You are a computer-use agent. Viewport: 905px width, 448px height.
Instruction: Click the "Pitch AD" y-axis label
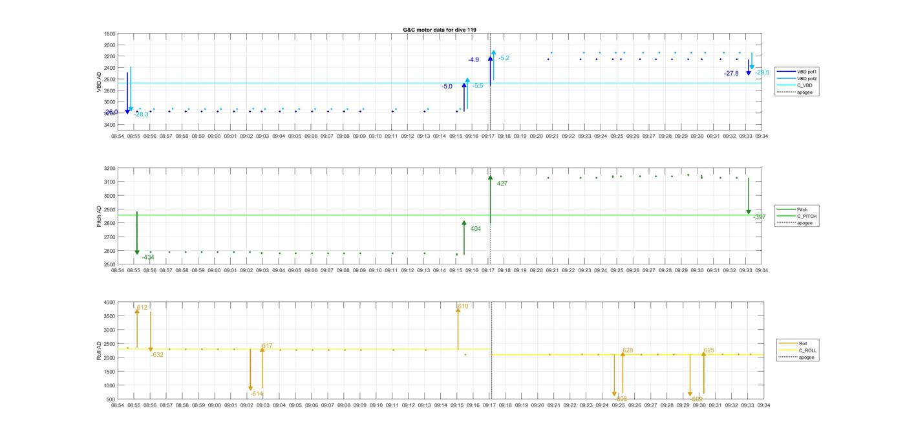click(x=99, y=217)
